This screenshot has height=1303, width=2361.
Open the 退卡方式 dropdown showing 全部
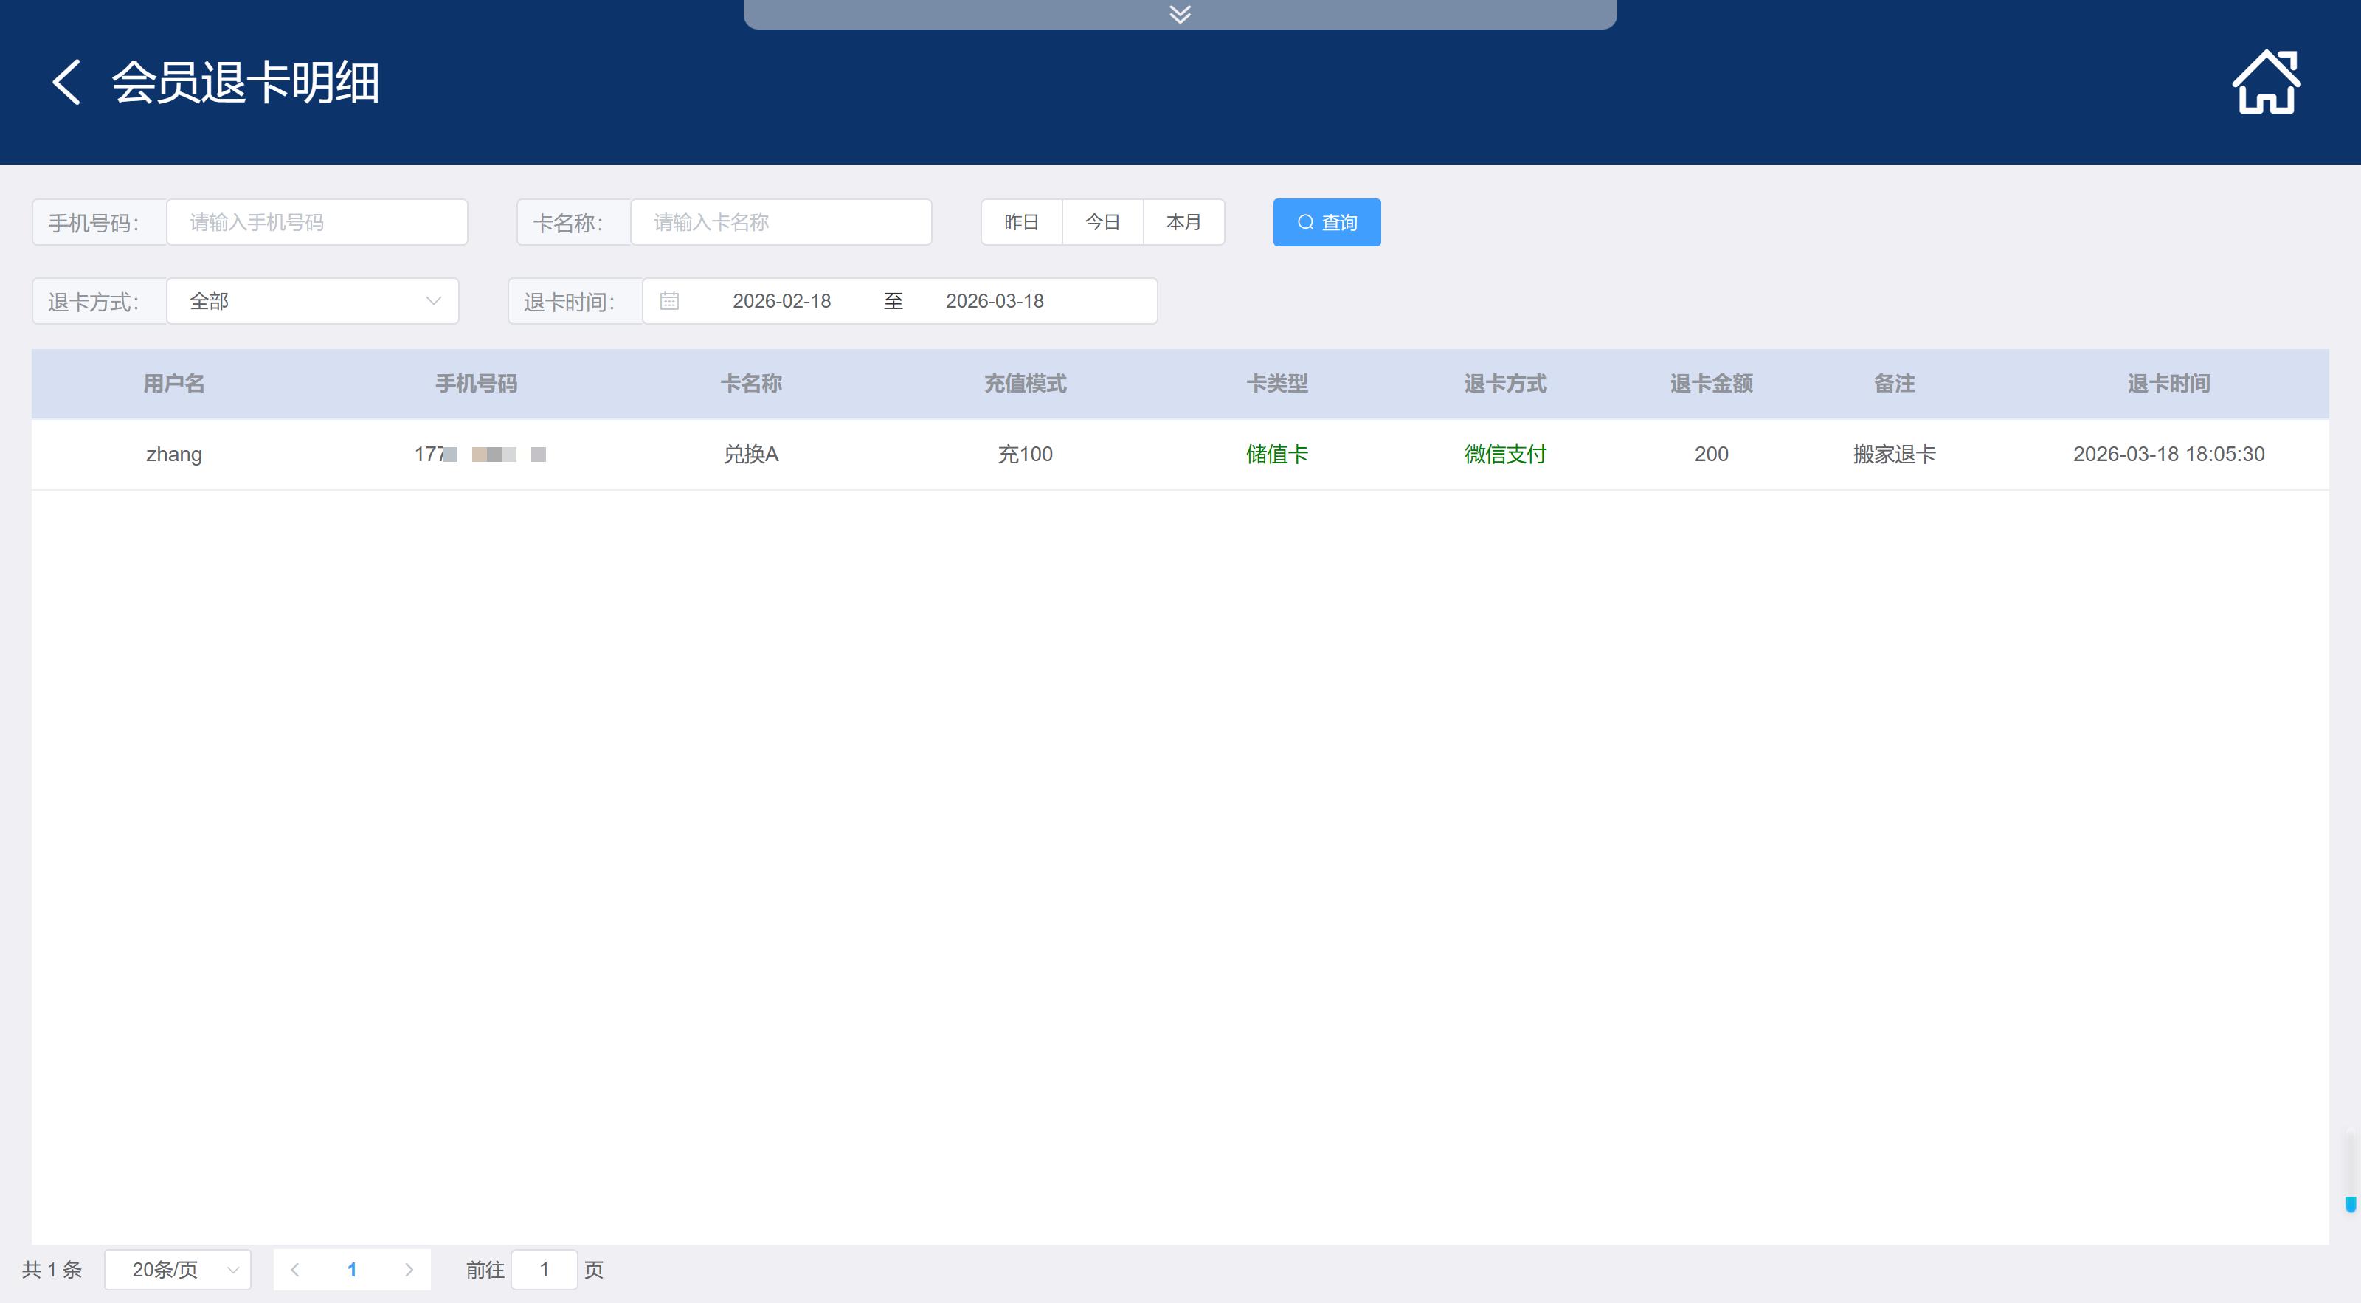click(313, 302)
